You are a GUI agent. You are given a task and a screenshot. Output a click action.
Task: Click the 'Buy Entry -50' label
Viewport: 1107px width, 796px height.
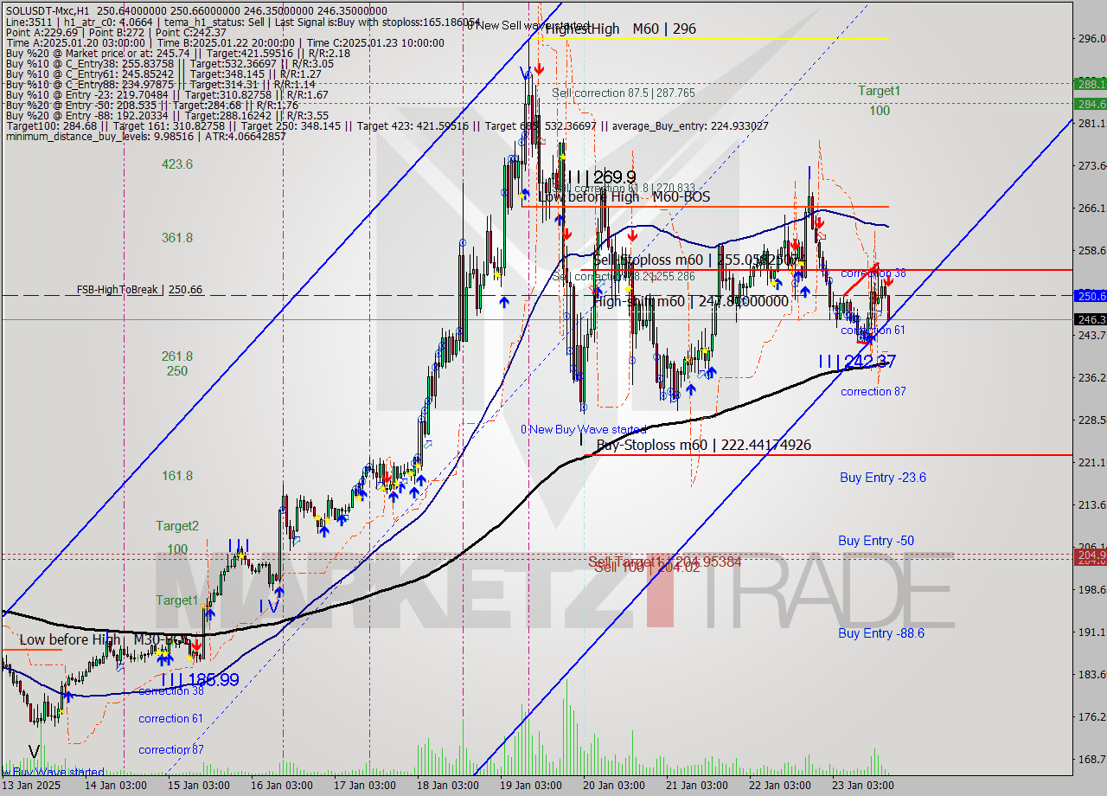(876, 541)
